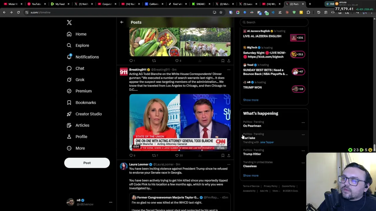This screenshot has width=376, height=211.
Task: Click the back arrow next to Posts
Action: tap(122, 22)
